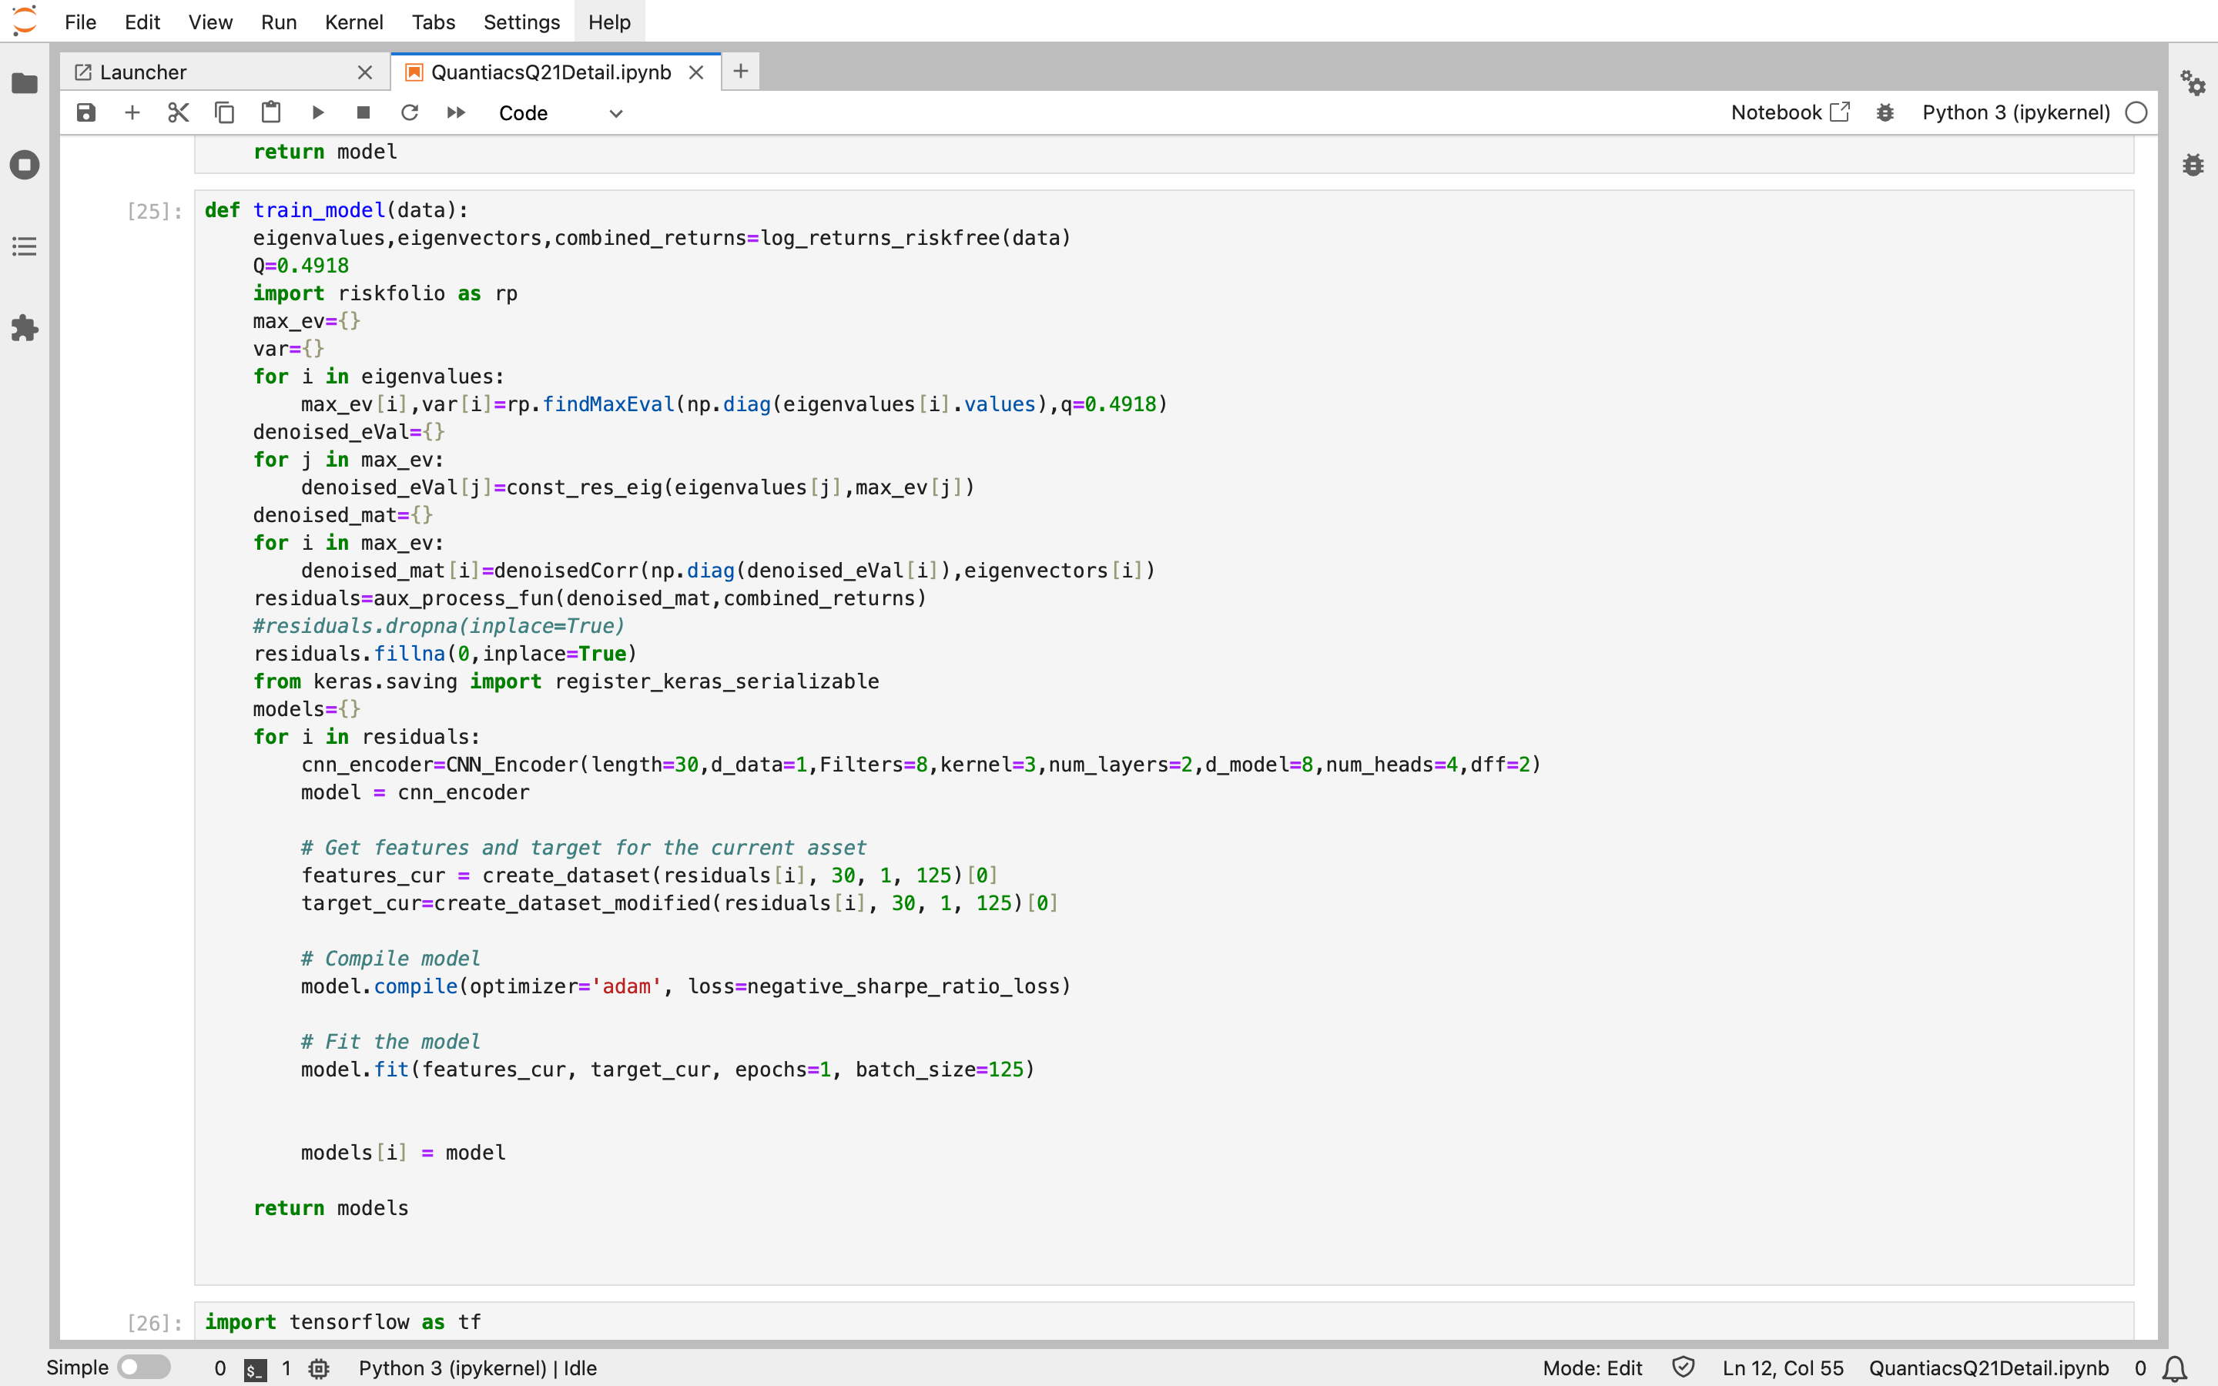Open the file browser sidebar
2218x1386 pixels.
tap(25, 83)
